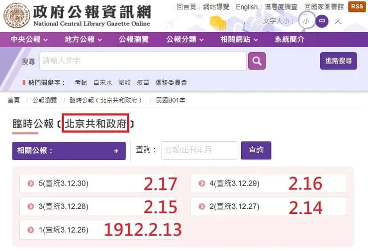Image resolution: width=368 pixels, height=251 pixels.
Task: Click the purple 查詢 button
Action: pyautogui.click(x=256, y=150)
